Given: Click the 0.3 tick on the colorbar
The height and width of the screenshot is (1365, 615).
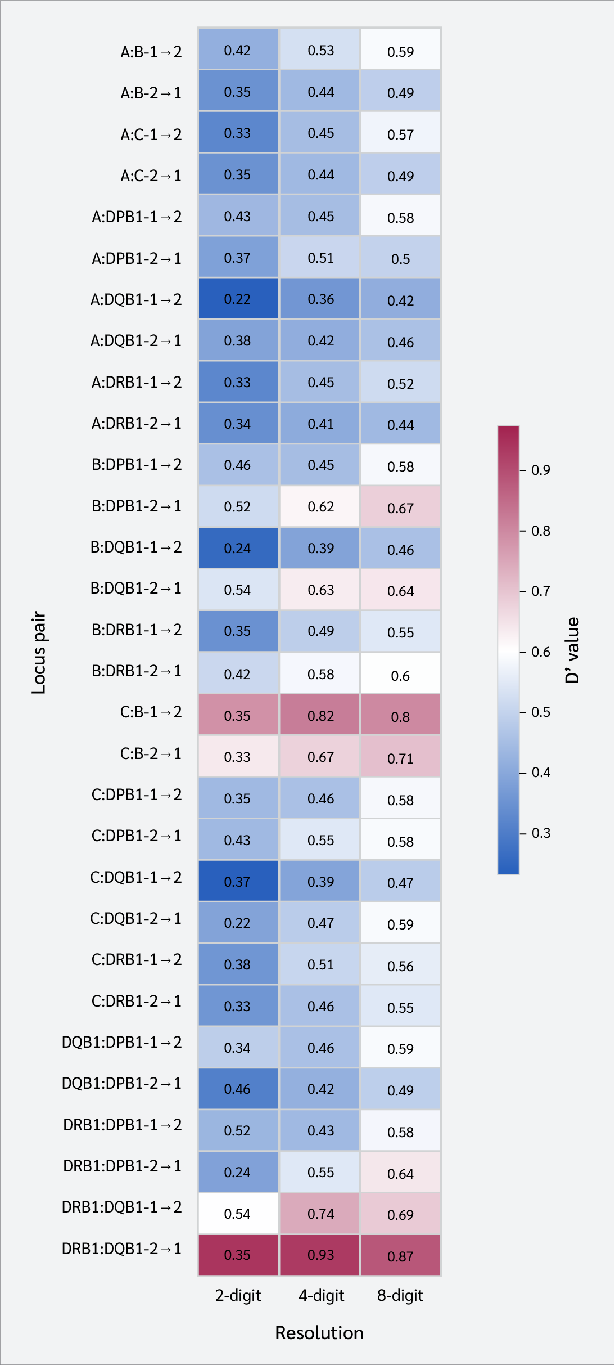Looking at the screenshot, I should coord(540,833).
